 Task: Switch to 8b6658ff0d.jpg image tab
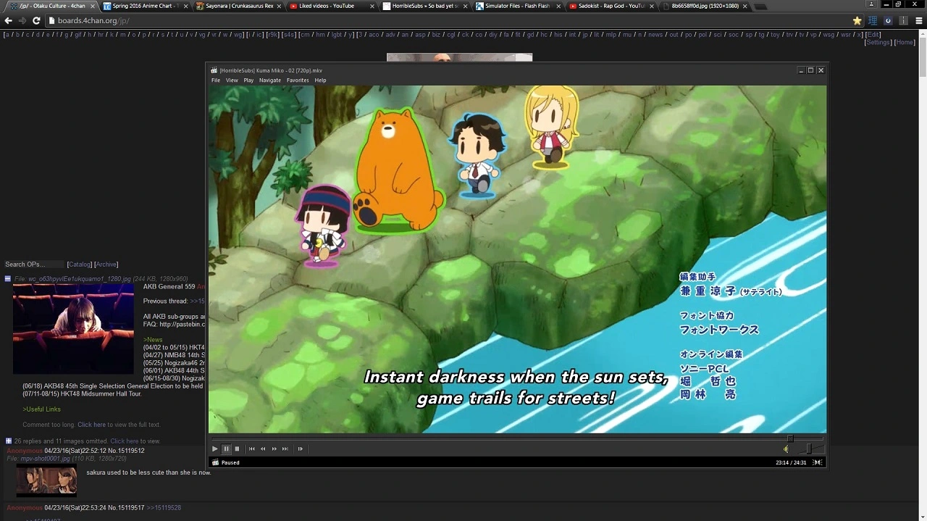(x=704, y=6)
